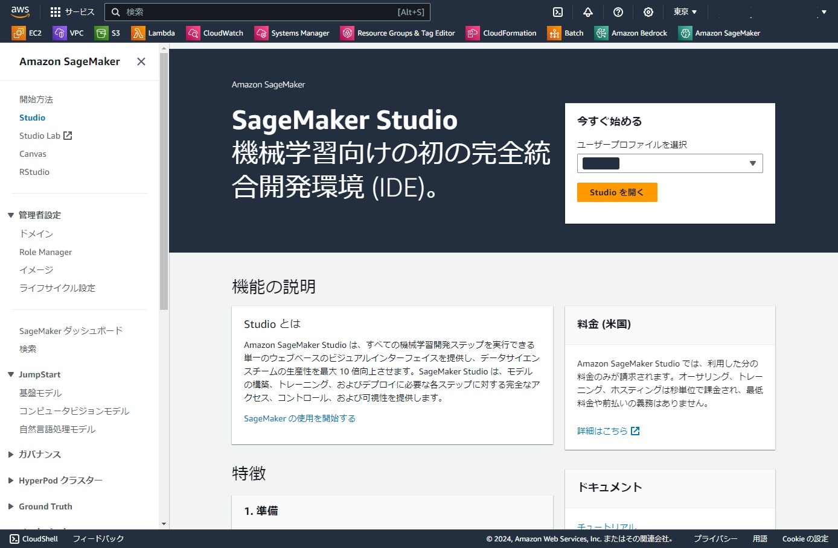Close the Amazon SageMaker side panel
Viewport: 838px width, 548px height.
tap(141, 61)
